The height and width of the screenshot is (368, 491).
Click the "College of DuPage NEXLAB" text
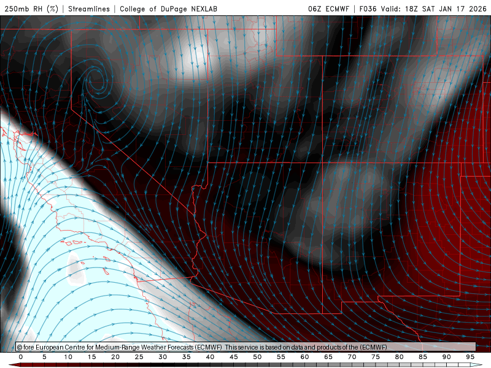point(168,9)
